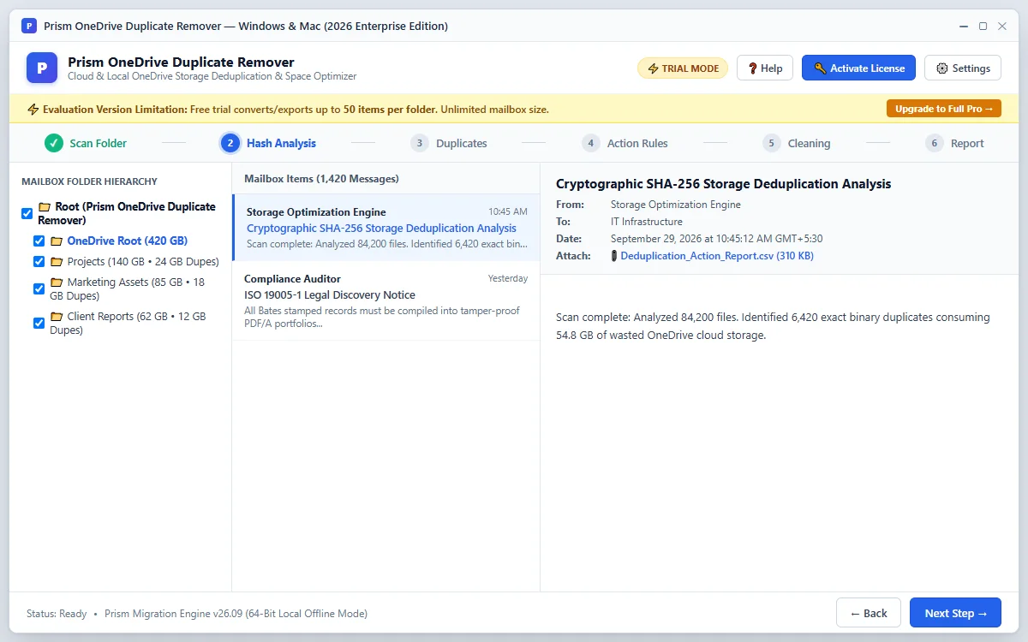Open the Action Rules step
The height and width of the screenshot is (642, 1028).
coord(625,143)
